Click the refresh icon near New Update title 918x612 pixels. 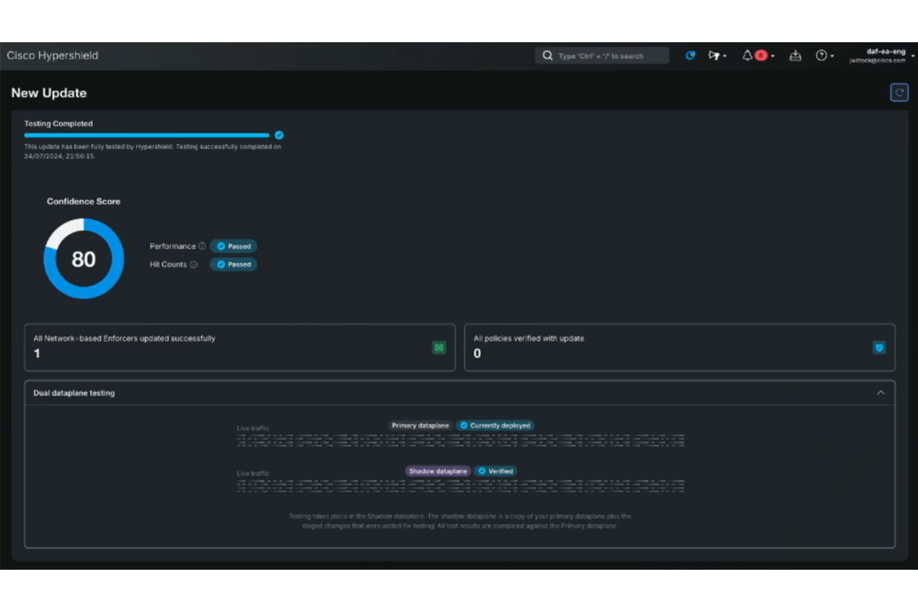click(899, 92)
